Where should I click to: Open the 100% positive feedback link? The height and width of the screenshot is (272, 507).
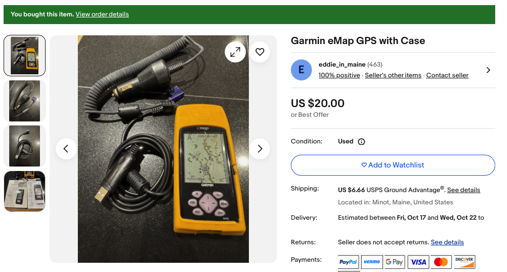[339, 75]
